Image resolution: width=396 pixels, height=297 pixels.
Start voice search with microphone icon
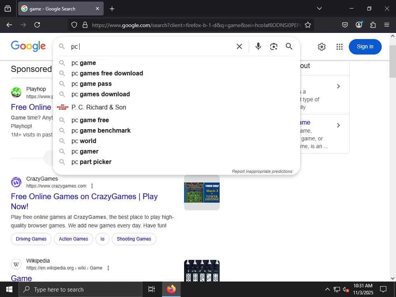[x=258, y=46]
